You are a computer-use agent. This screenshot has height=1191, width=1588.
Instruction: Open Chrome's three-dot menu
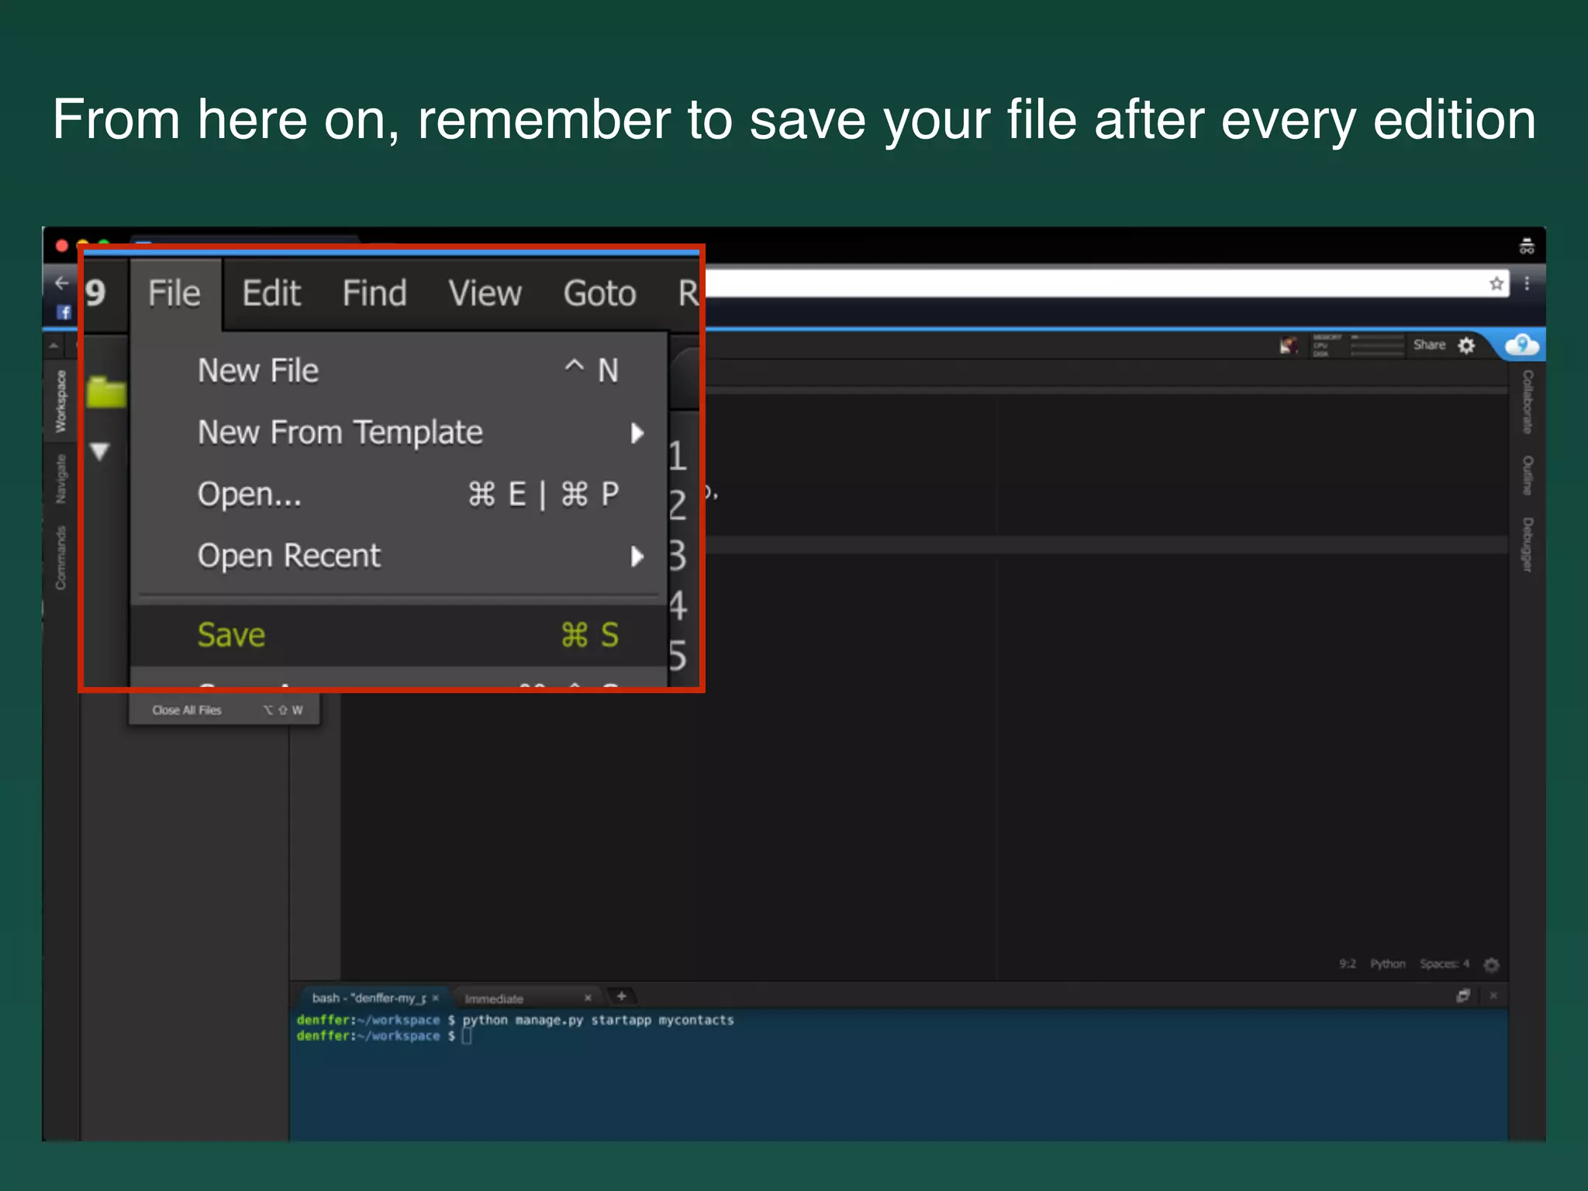coord(1527,284)
